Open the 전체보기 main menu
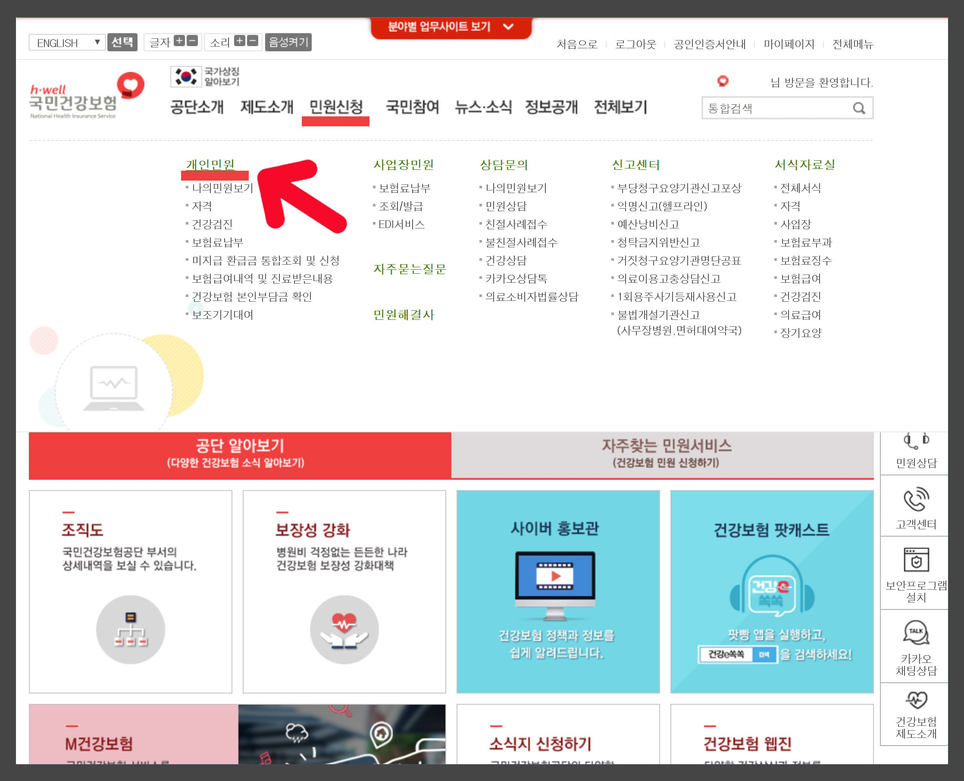964x781 pixels. tap(621, 107)
